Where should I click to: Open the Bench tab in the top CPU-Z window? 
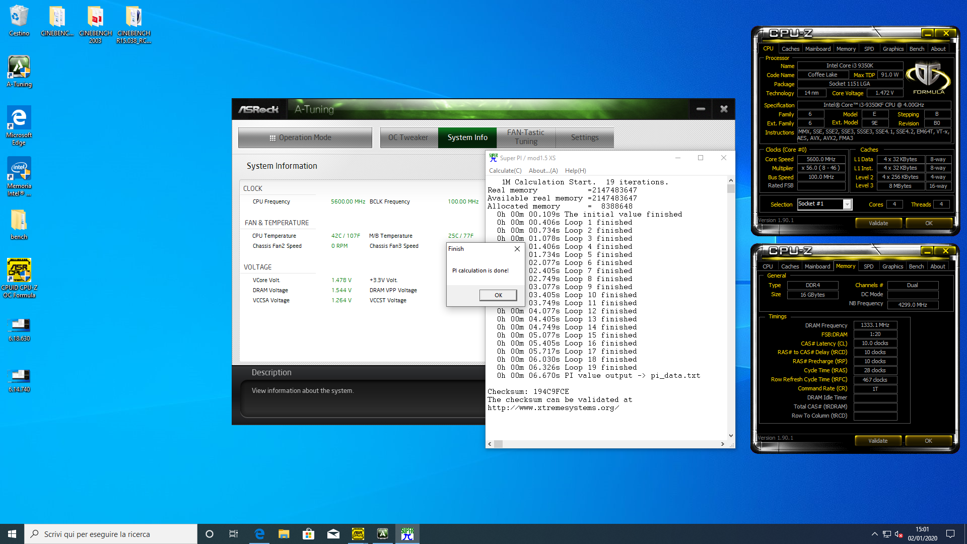click(x=917, y=49)
